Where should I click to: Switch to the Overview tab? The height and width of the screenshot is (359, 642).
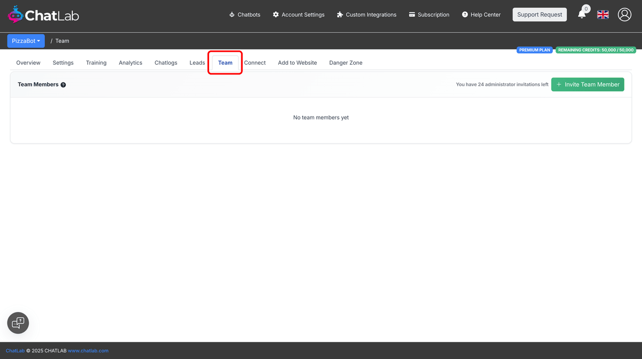click(28, 63)
